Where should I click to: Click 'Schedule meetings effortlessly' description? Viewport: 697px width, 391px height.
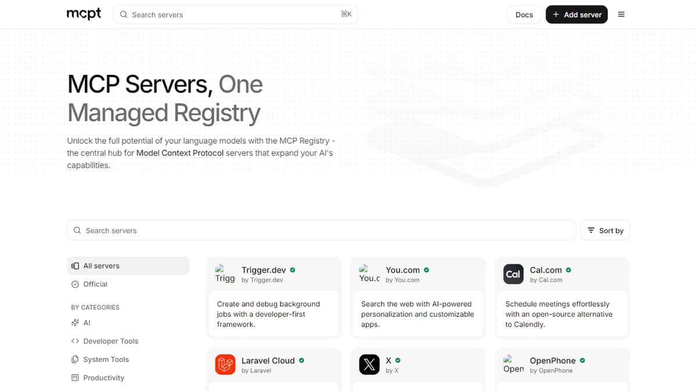click(x=559, y=314)
